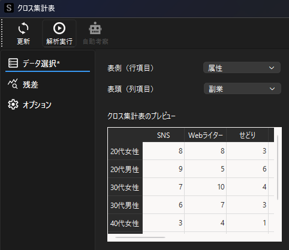Click the SNS cell for 20代女性
Screen dimensions: 289x250
164,151
